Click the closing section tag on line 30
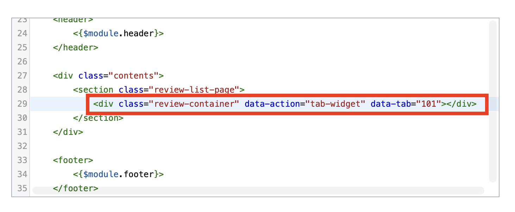This screenshot has height=212, width=515. [x=98, y=118]
